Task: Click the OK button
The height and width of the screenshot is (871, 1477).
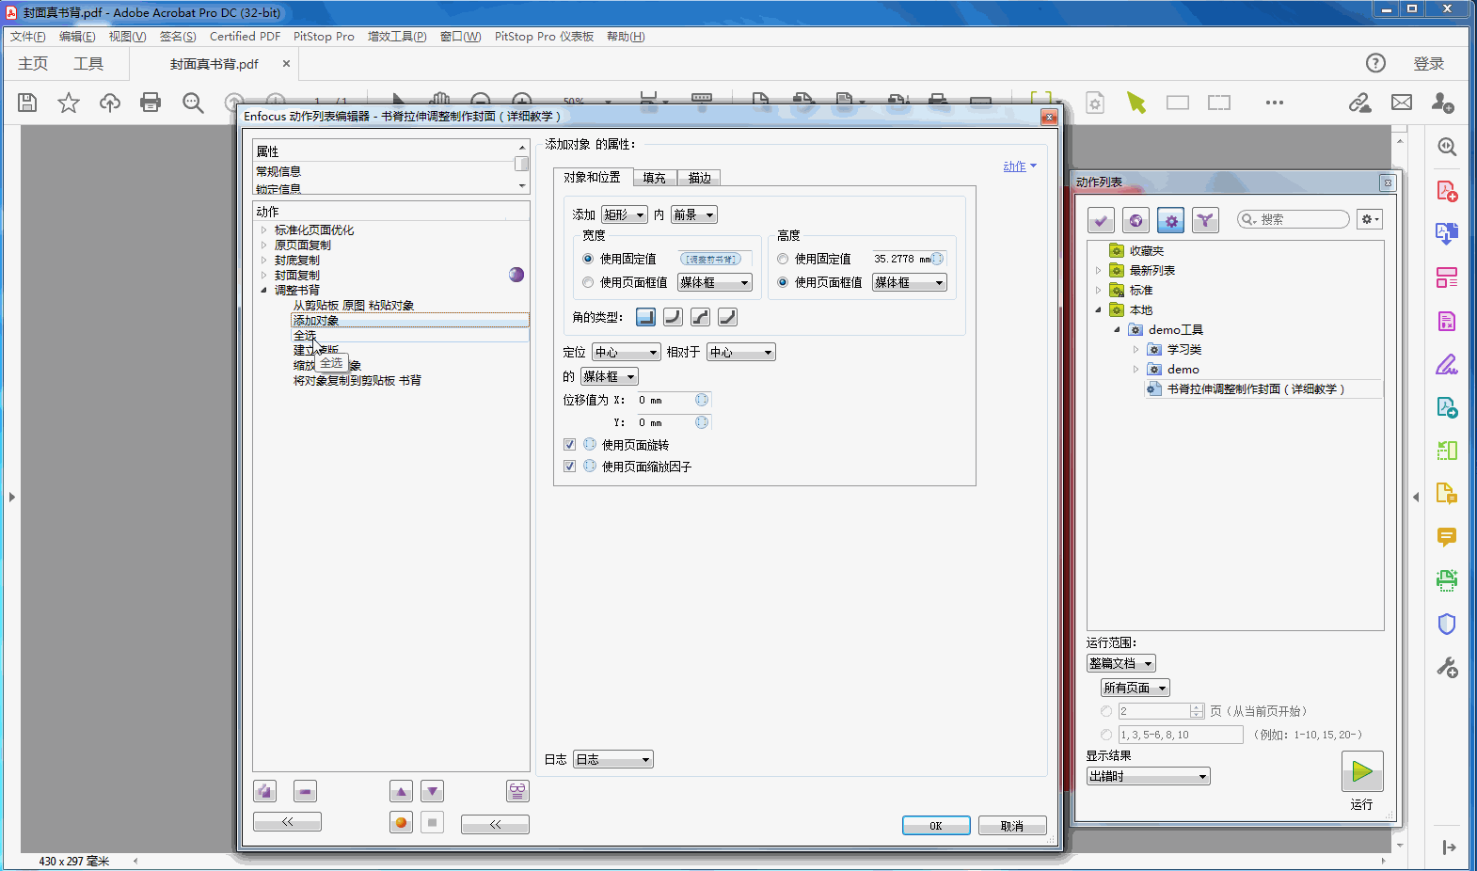Action: (936, 825)
